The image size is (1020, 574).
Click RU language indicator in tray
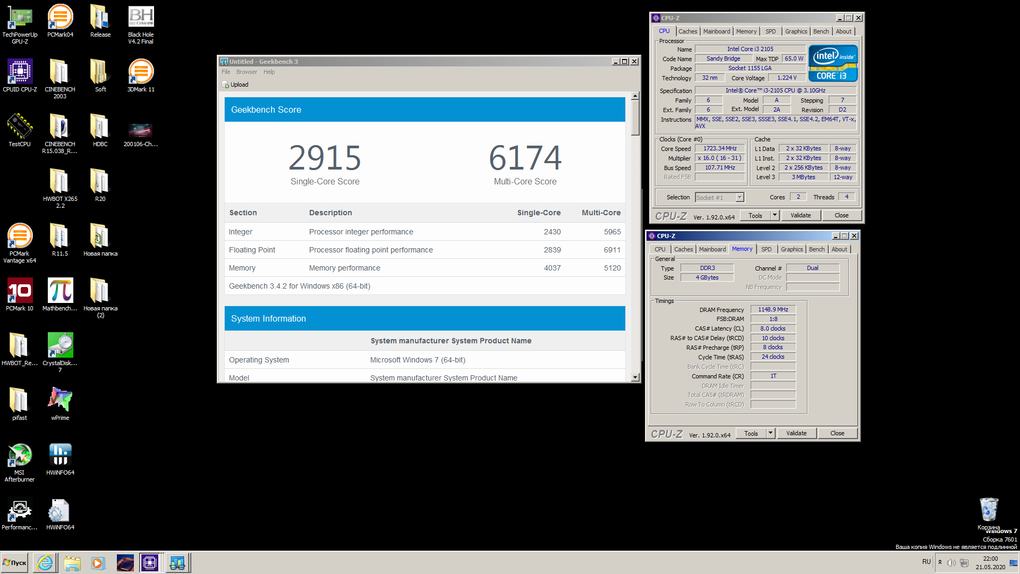tap(926, 562)
